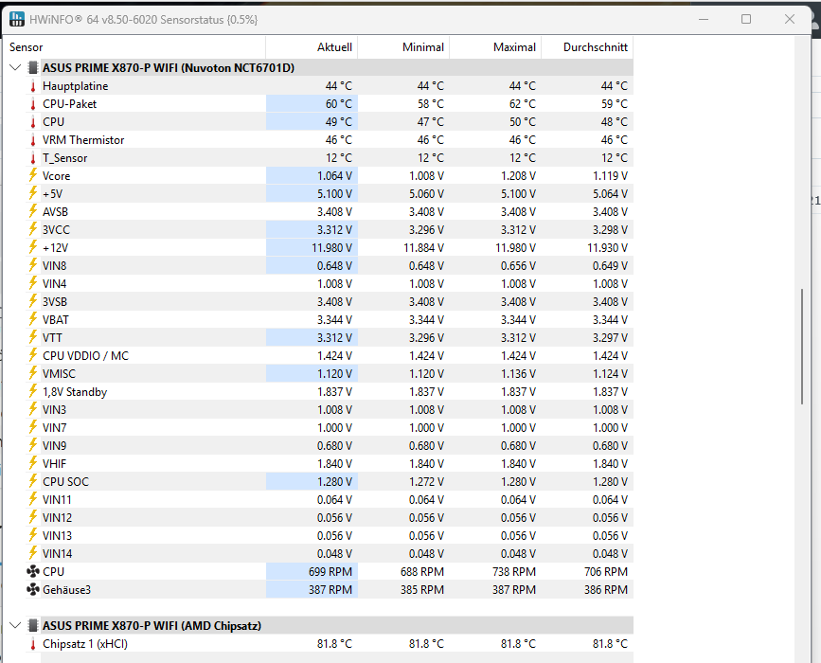Click the CPU SOC voltage bolt icon

[33, 481]
